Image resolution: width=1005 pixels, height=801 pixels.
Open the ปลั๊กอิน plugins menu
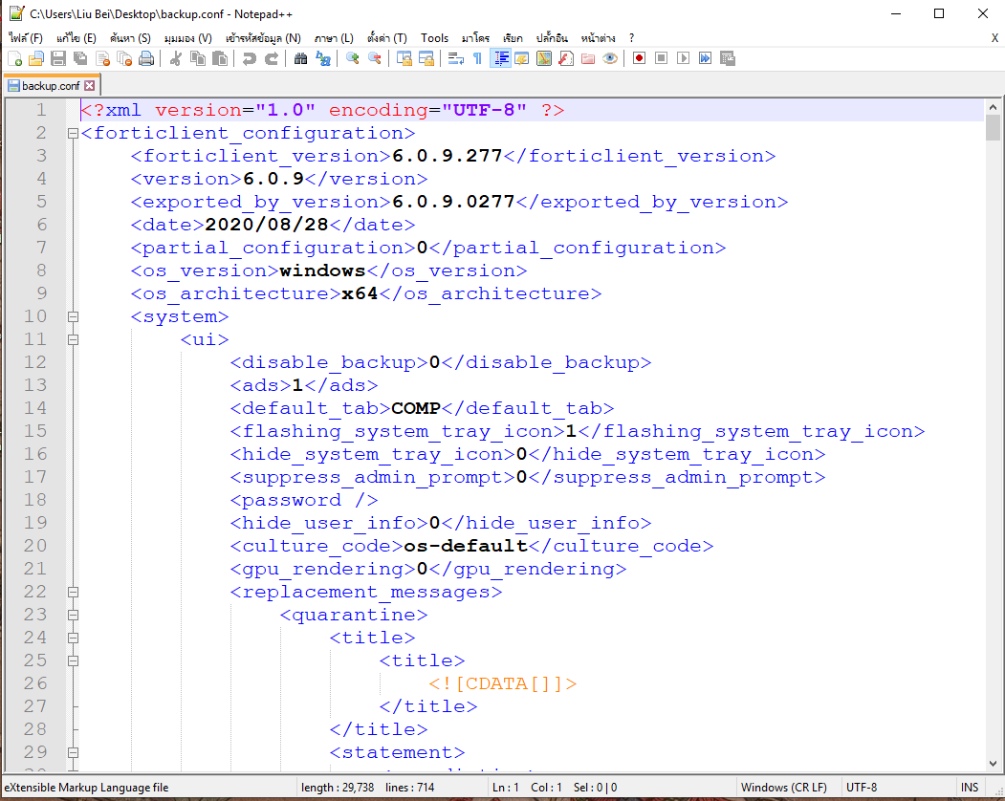tap(552, 38)
